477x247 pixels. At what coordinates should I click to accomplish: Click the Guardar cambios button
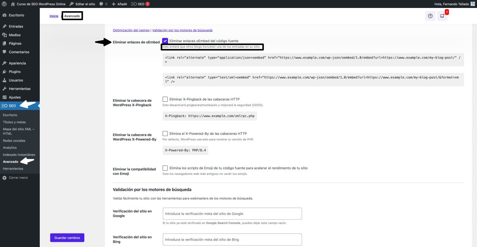coord(67,237)
